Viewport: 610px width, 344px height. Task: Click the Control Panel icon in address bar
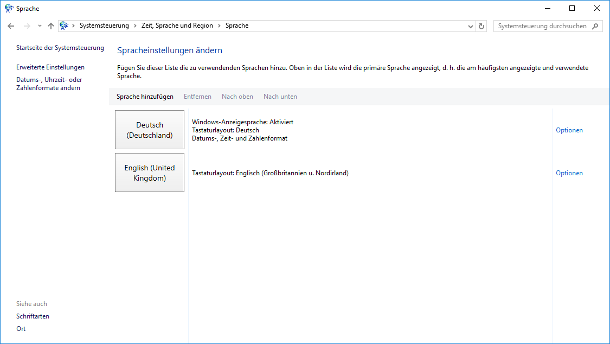point(64,26)
